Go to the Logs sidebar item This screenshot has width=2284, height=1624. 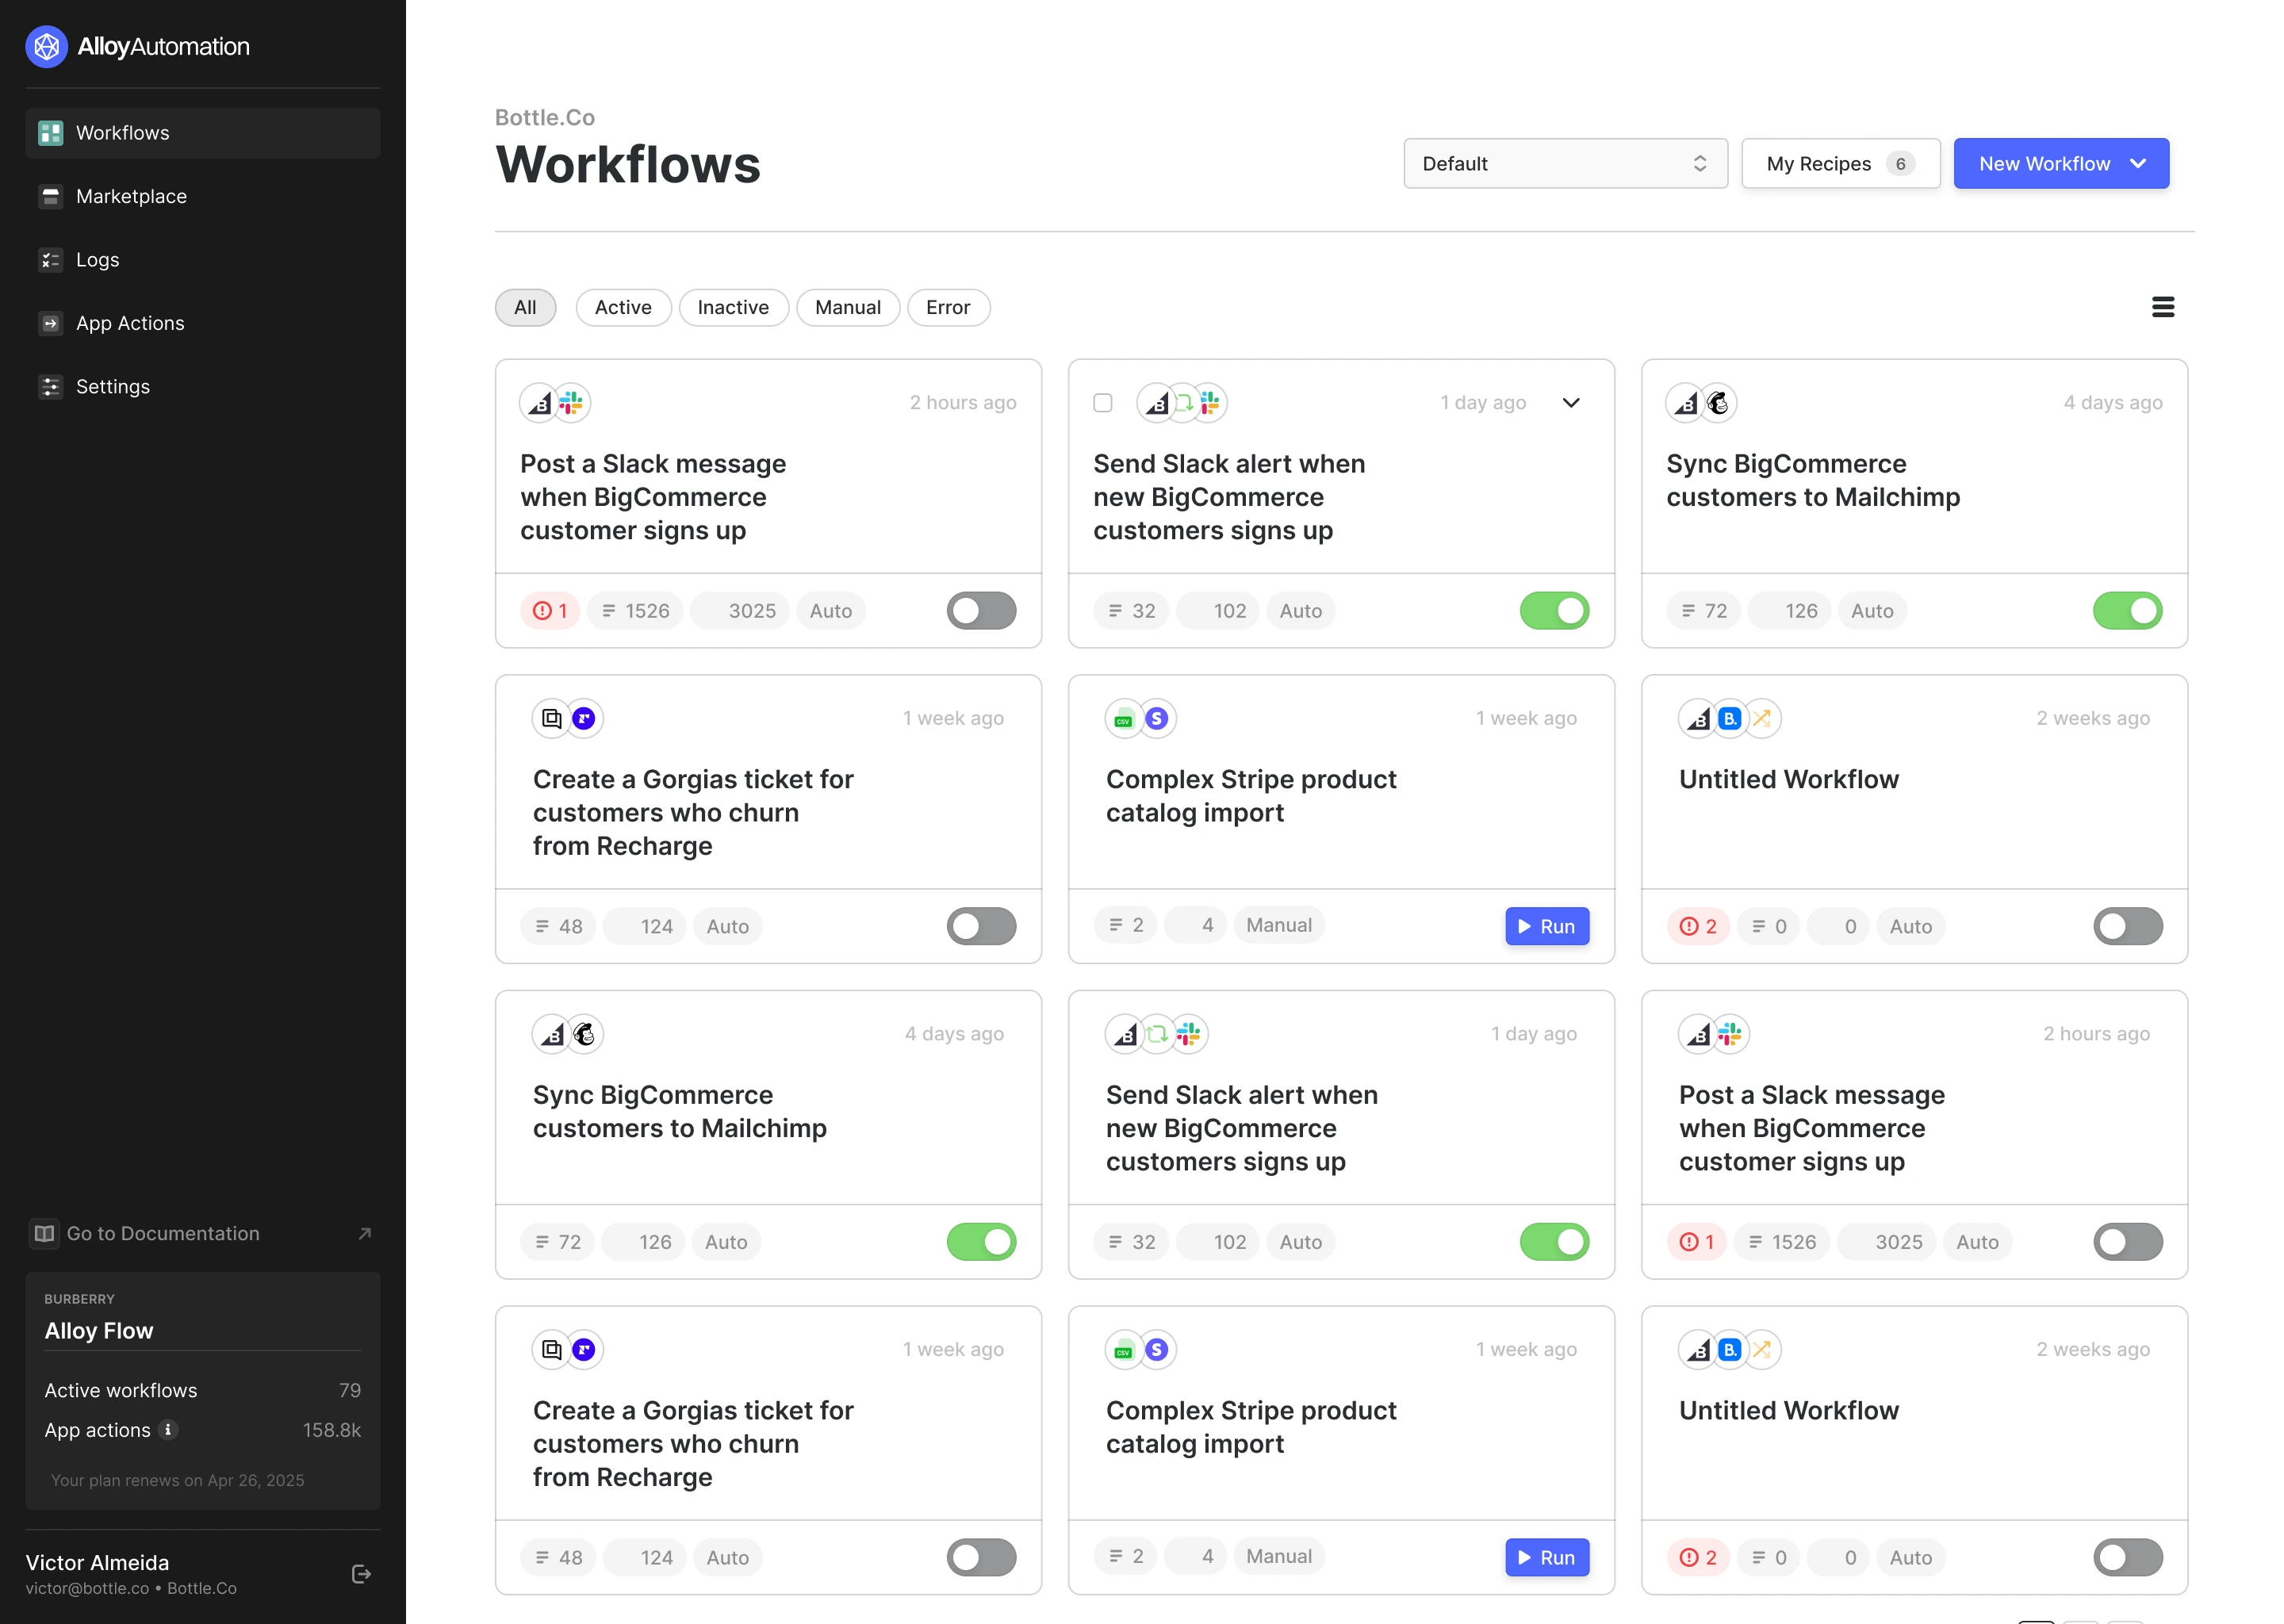pos(203,260)
